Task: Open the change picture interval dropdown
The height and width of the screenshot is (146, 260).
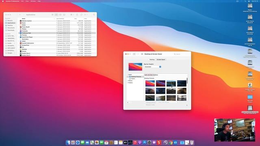Action: (x=168, y=103)
